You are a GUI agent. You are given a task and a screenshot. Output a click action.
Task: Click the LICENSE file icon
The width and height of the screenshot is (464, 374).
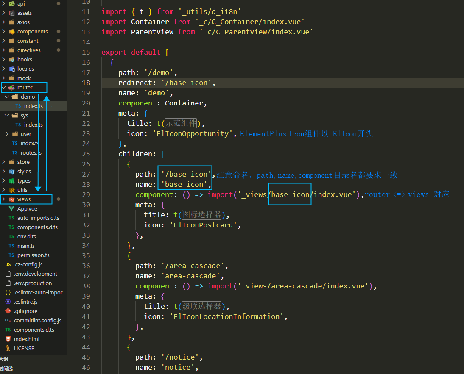point(8,348)
